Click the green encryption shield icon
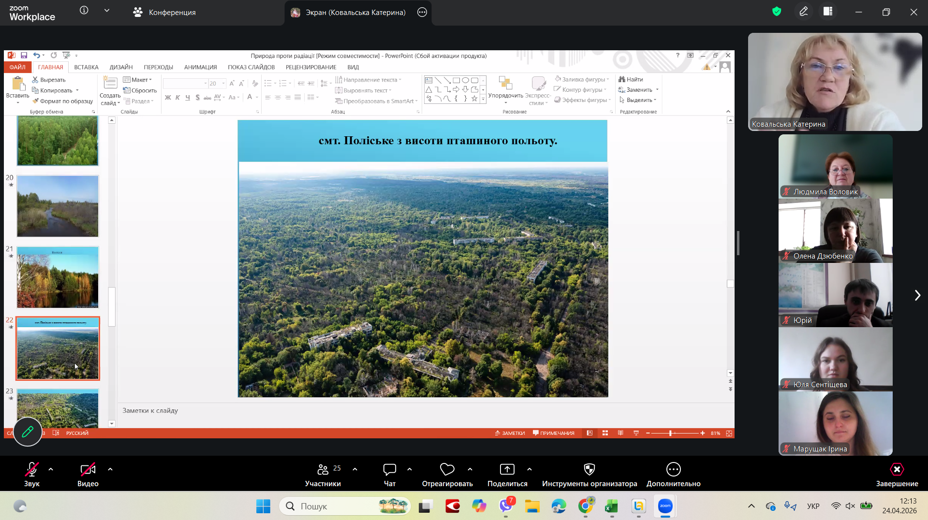 click(x=777, y=12)
